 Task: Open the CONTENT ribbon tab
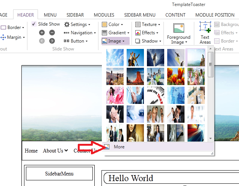[175, 15]
